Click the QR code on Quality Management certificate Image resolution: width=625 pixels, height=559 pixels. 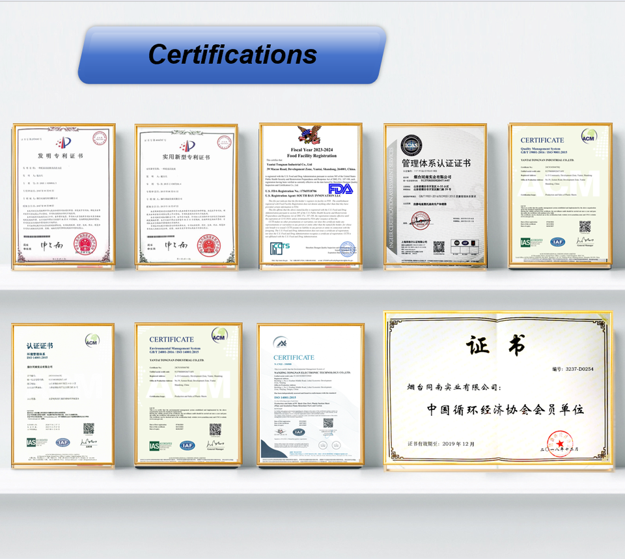coord(585,226)
